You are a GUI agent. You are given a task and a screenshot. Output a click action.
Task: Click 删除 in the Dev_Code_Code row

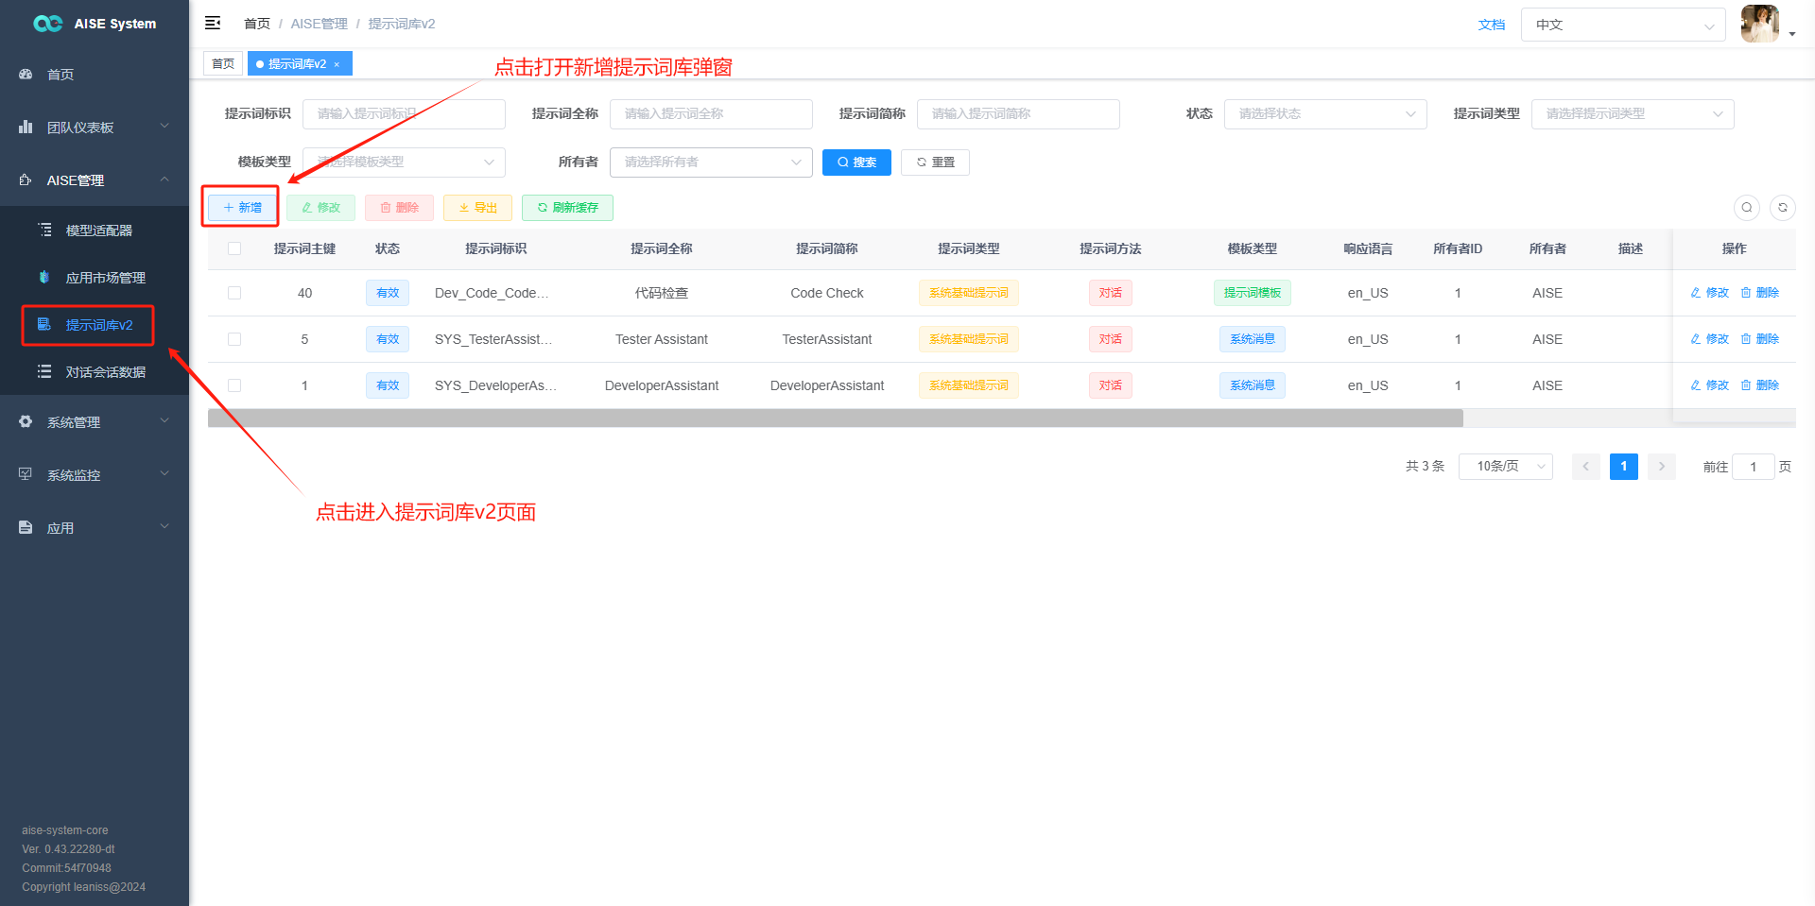tap(1760, 293)
